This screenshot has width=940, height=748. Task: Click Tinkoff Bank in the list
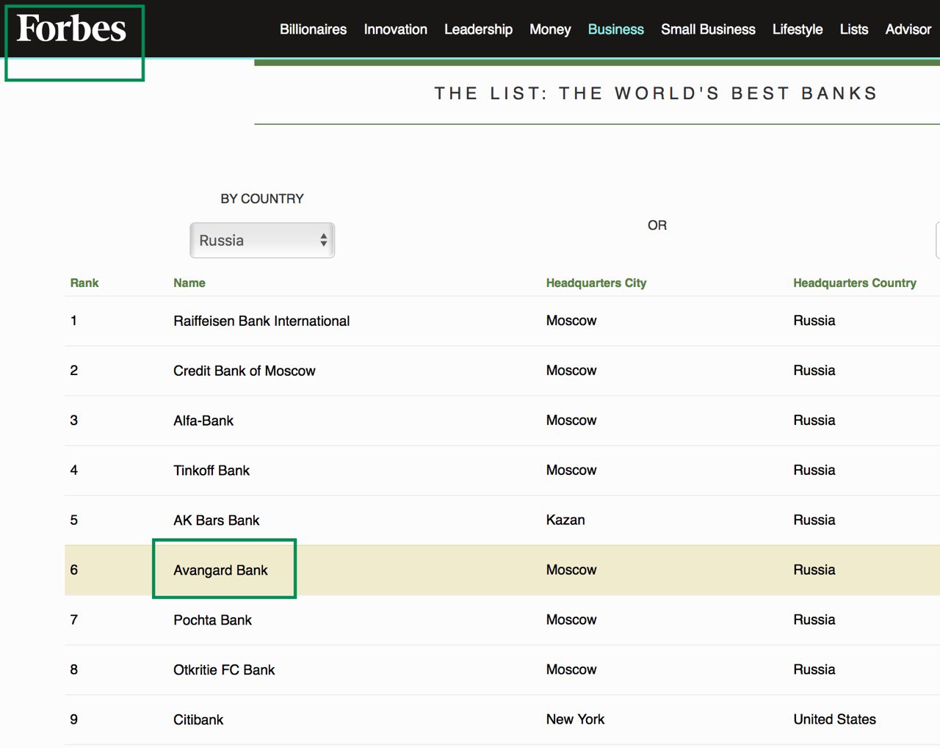click(x=211, y=471)
